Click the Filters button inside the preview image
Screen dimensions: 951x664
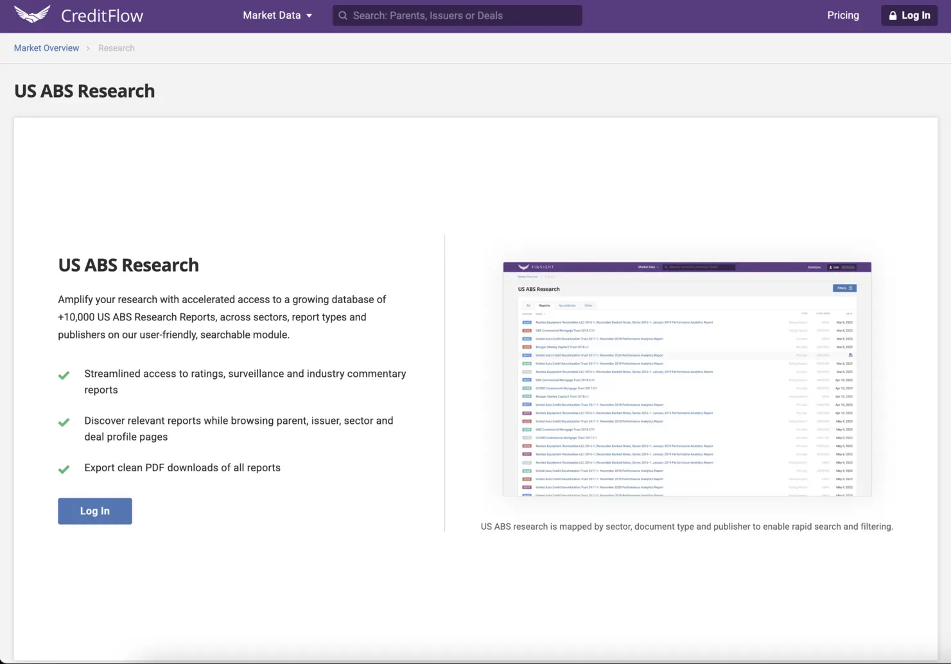[x=844, y=288]
